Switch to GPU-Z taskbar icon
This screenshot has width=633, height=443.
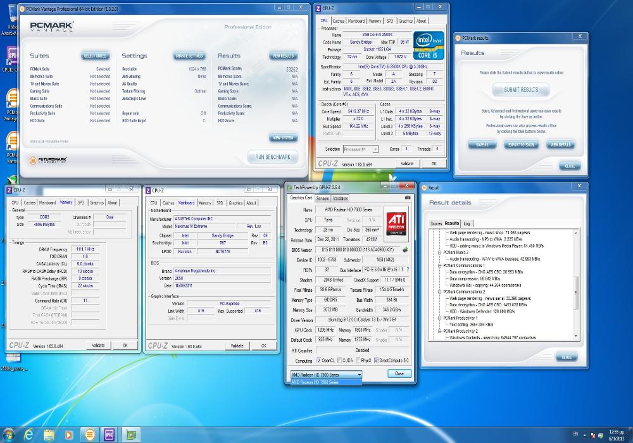pyautogui.click(x=131, y=435)
